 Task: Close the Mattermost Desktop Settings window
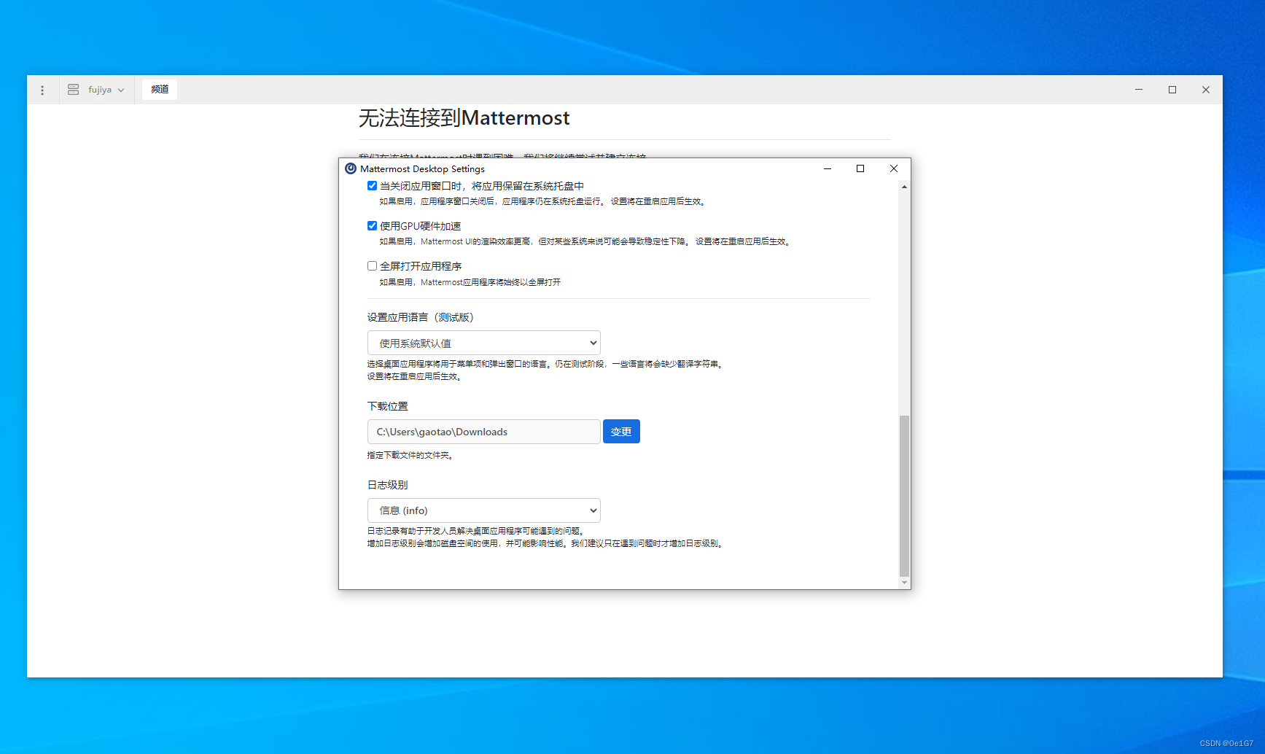[894, 168]
